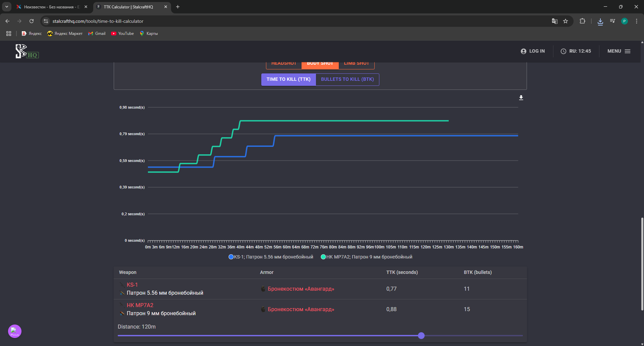Select HEADSHOT hit zone
Screen dimensions: 644x346
(284, 65)
